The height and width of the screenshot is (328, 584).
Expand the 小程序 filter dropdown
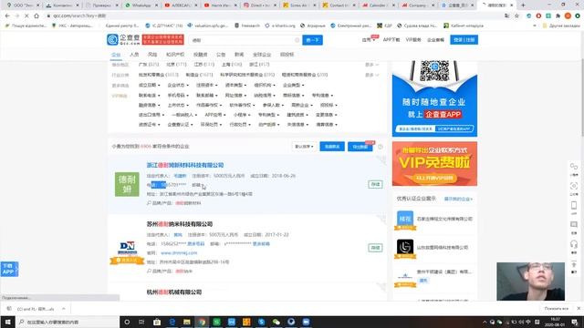242,115
